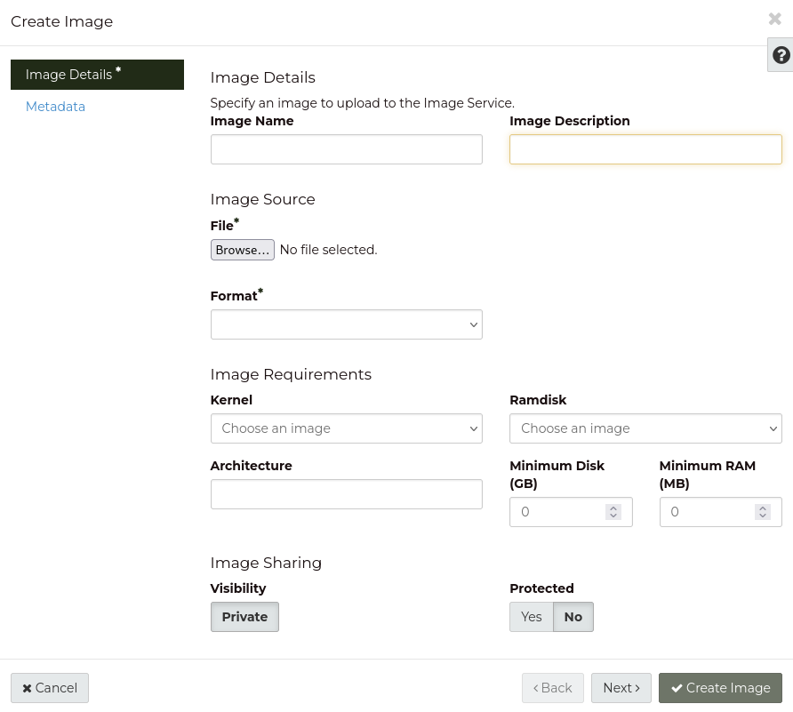Switch to the Metadata tab
The image size is (793, 712).
[x=55, y=107]
